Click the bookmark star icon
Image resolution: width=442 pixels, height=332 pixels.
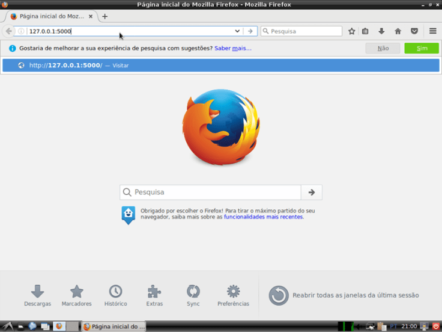(x=352, y=31)
